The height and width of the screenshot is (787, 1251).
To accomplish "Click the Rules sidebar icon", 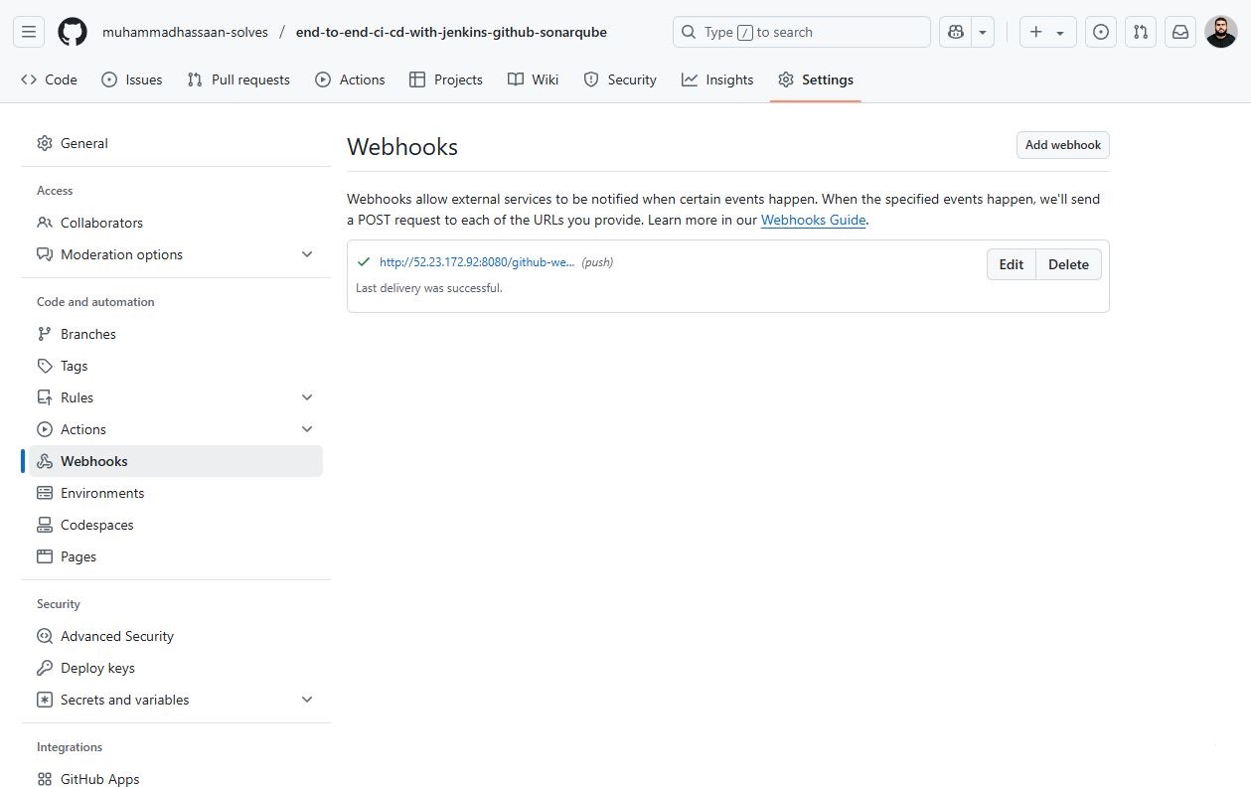I will tap(45, 397).
